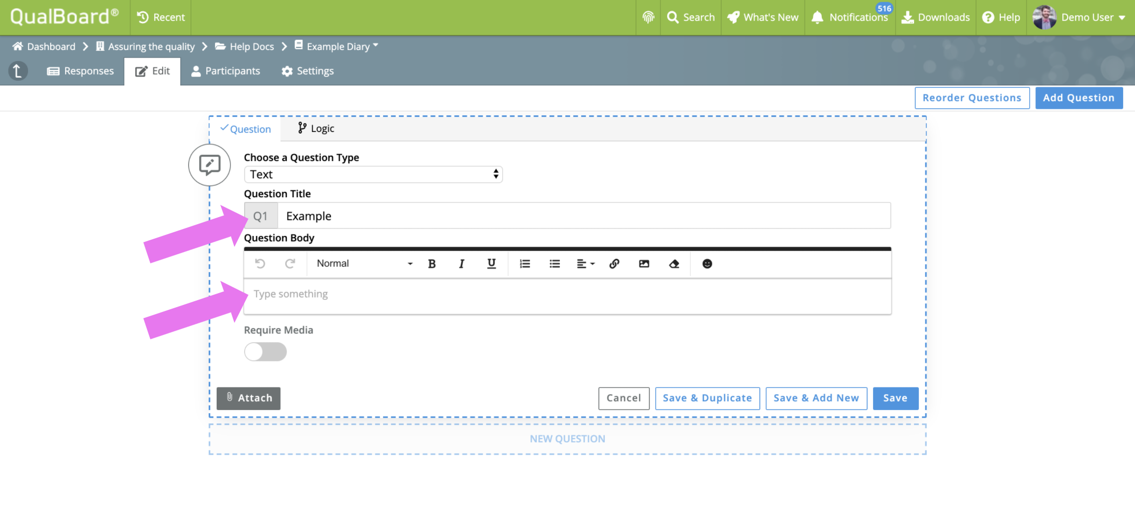Viewport: 1135px width, 528px height.
Task: Select the Edit tab
Action: (x=153, y=71)
